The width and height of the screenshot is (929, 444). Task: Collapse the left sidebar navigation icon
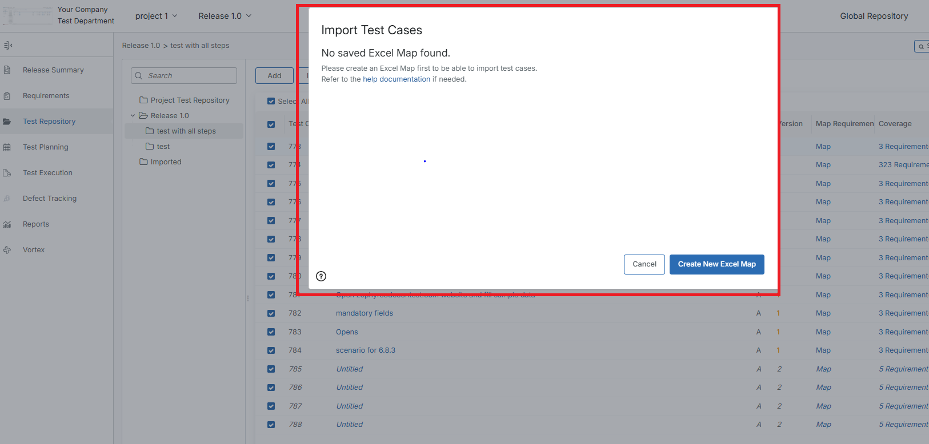[x=8, y=45]
